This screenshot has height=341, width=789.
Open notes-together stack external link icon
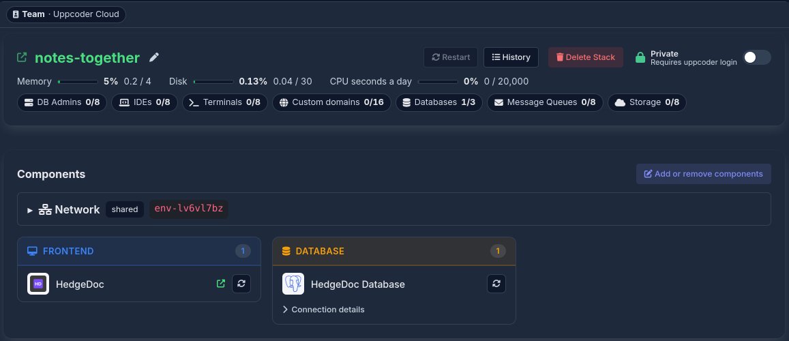pyautogui.click(x=22, y=57)
